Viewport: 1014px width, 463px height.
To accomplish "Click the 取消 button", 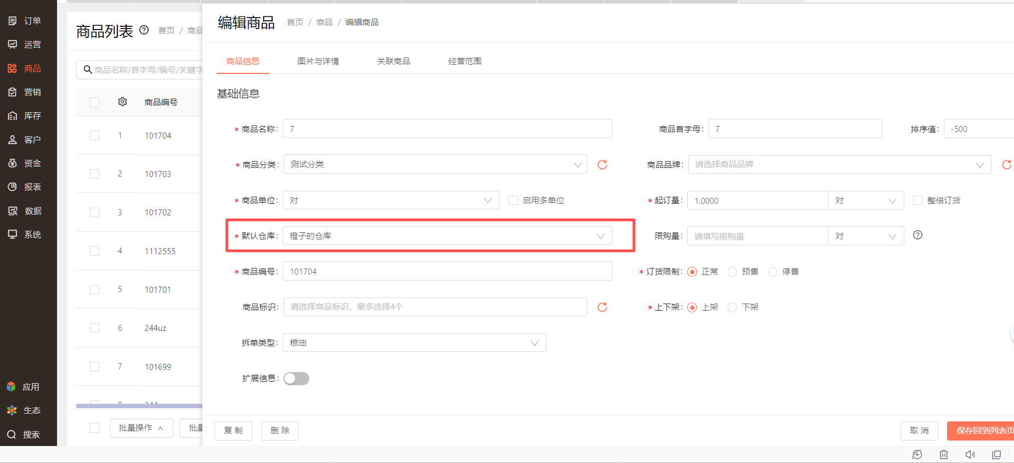I will pyautogui.click(x=919, y=431).
